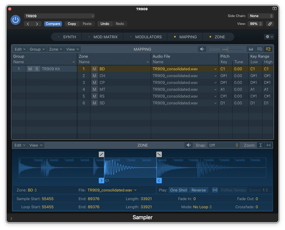The width and height of the screenshot is (285, 230).
Task: Click the sample start marker below waveform
Action: [x=101, y=181]
